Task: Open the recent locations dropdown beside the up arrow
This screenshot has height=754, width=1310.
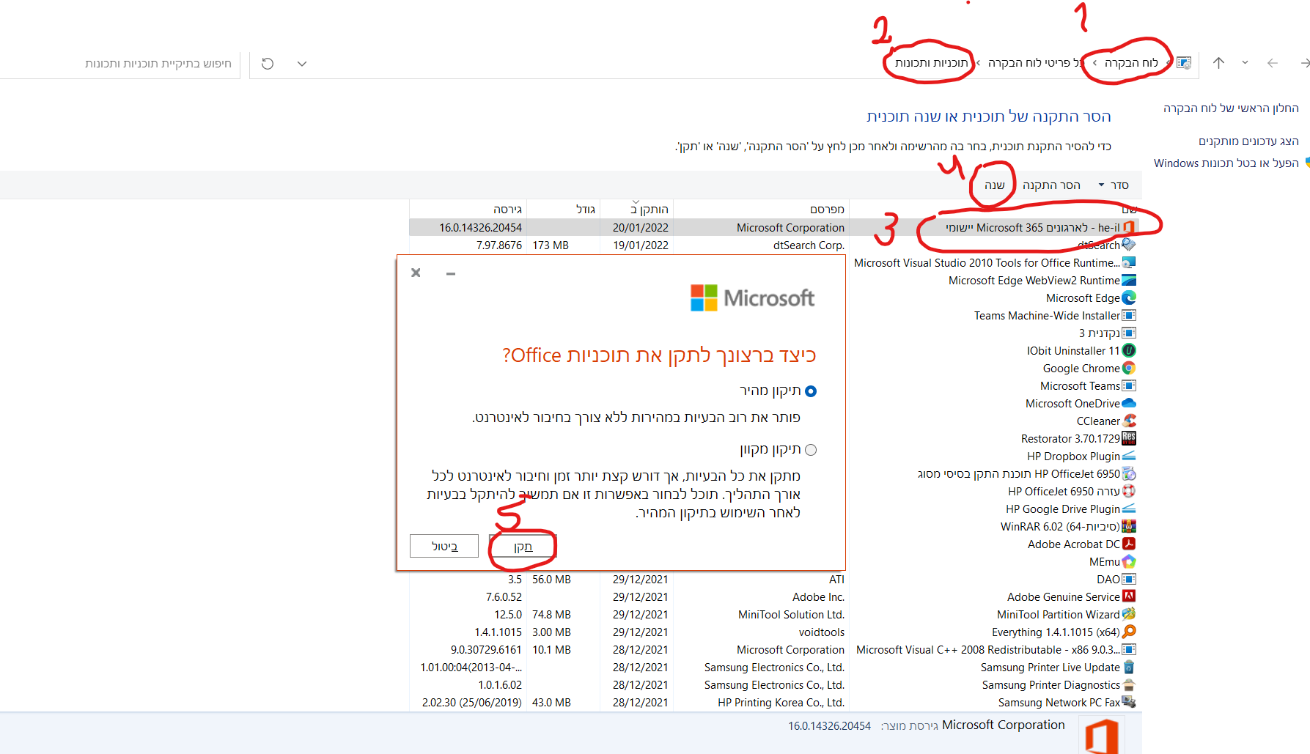Action: click(1245, 63)
